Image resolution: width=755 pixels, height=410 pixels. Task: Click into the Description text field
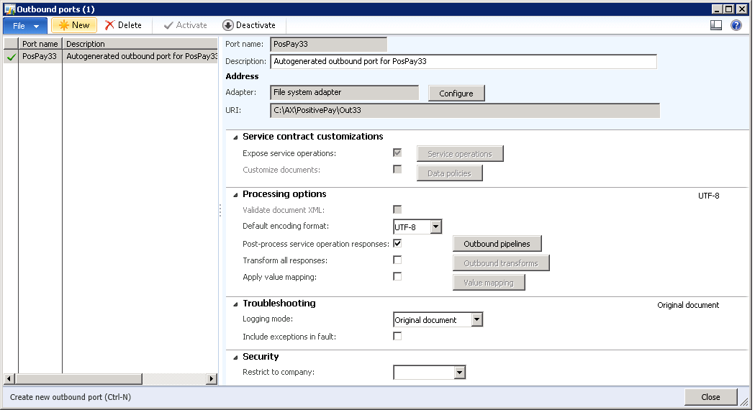tap(464, 62)
